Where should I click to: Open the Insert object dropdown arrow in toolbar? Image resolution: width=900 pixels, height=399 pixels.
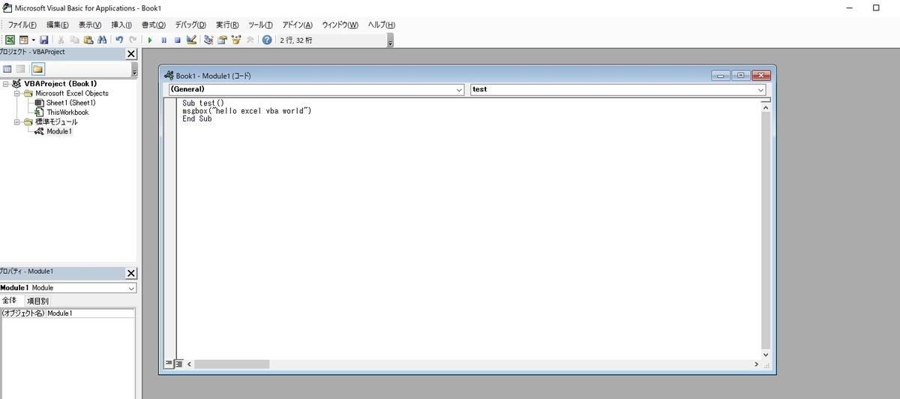coord(32,40)
